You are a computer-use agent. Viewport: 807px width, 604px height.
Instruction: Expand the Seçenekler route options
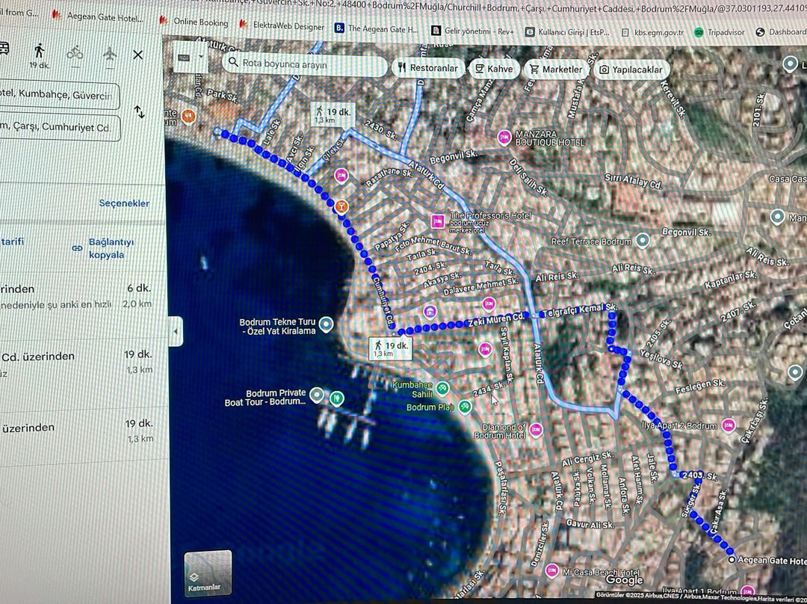(124, 203)
